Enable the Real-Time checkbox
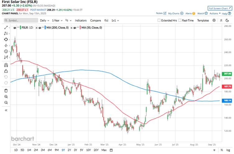The width and height of the screenshot is (234, 154). tap(180, 20)
